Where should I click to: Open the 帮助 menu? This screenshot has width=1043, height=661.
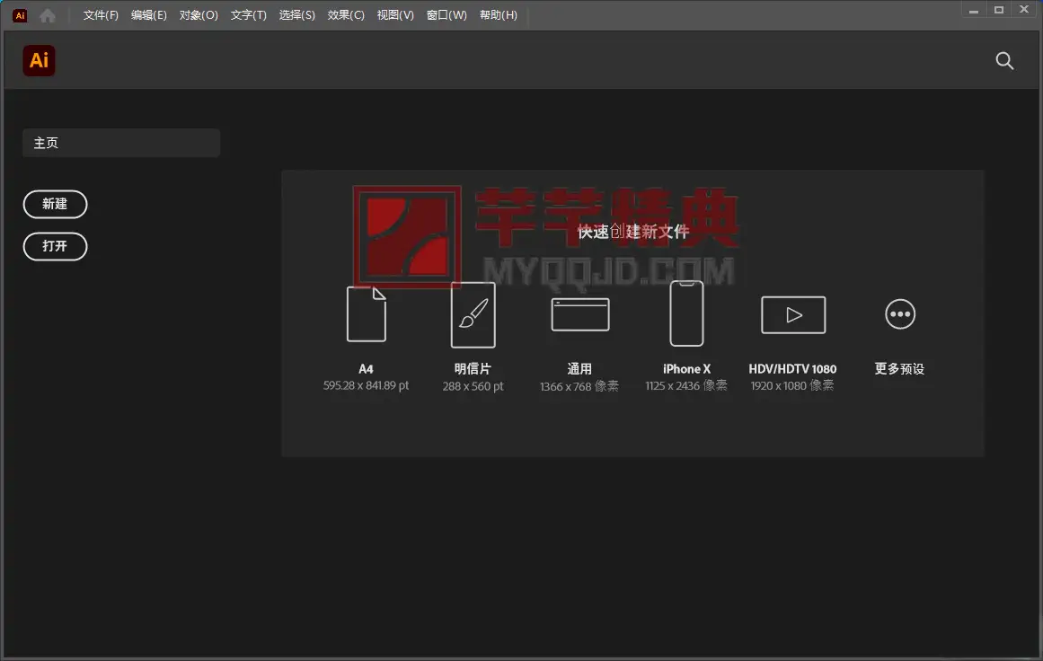(x=499, y=14)
